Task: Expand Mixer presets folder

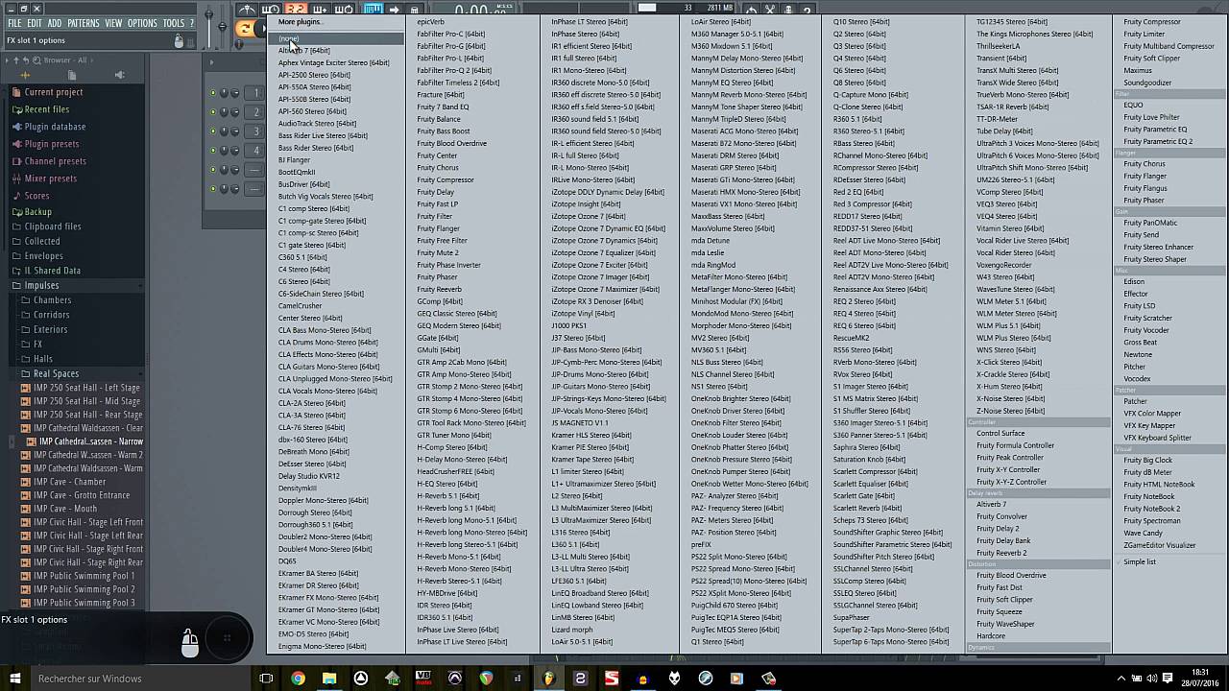Action: [x=50, y=179]
